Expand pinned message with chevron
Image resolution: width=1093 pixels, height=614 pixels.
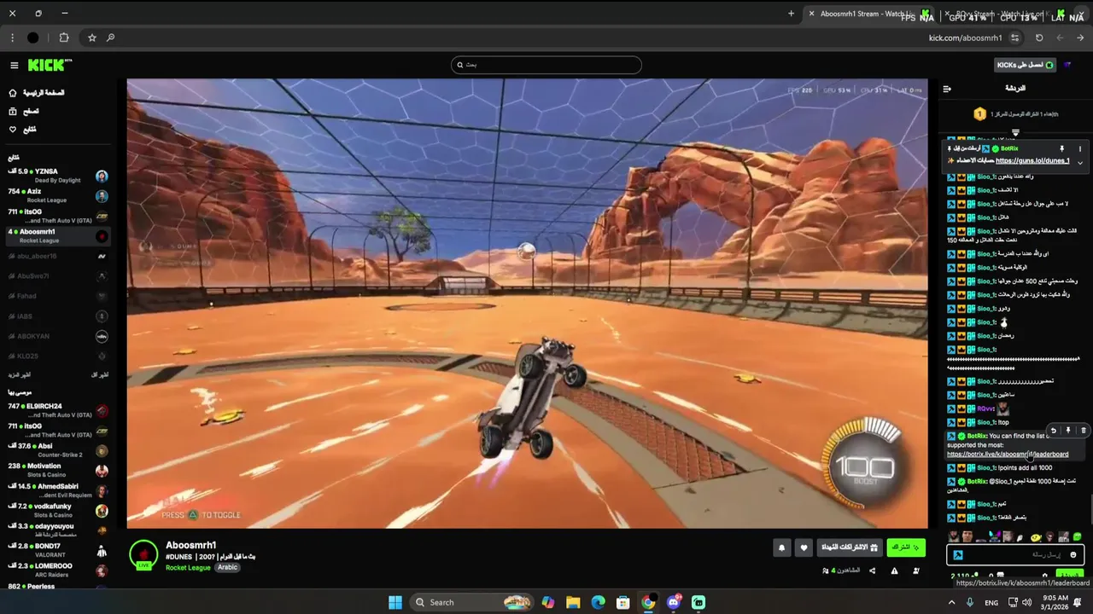(1079, 162)
